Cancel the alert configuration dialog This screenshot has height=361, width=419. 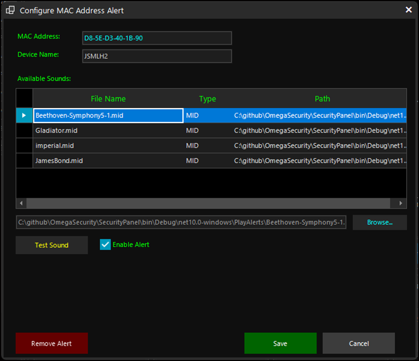358,343
